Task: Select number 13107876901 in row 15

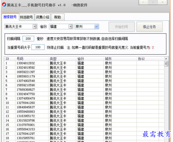Action: click(26, 125)
